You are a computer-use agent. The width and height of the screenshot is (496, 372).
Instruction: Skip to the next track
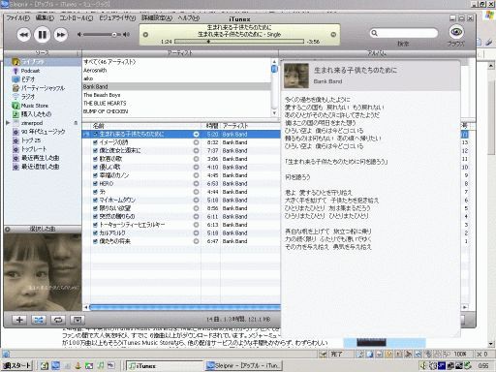click(x=61, y=35)
